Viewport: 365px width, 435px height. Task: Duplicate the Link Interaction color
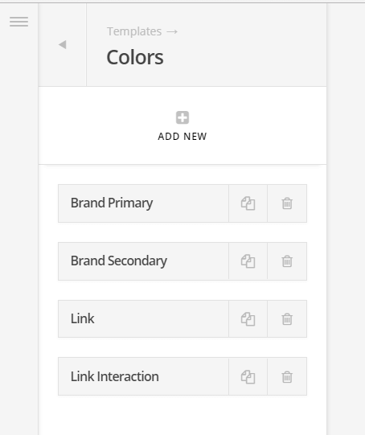click(248, 376)
